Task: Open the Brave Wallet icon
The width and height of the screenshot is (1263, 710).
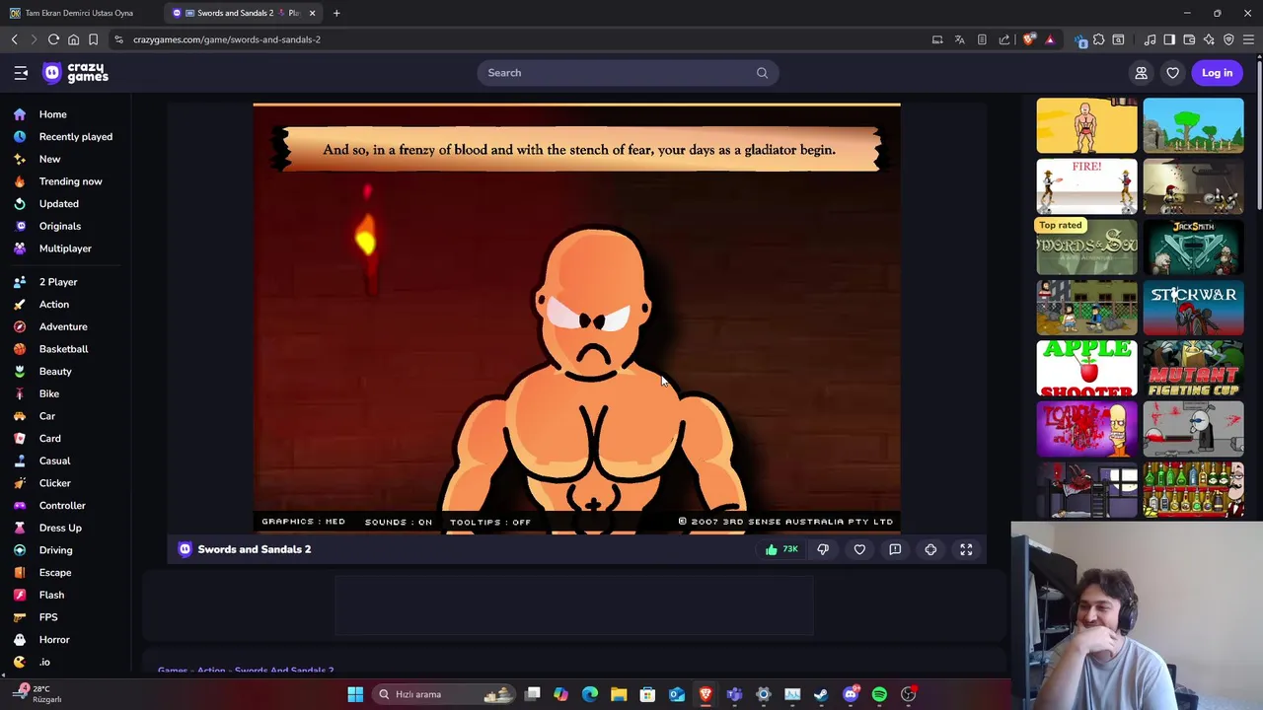Action: 1189,39
